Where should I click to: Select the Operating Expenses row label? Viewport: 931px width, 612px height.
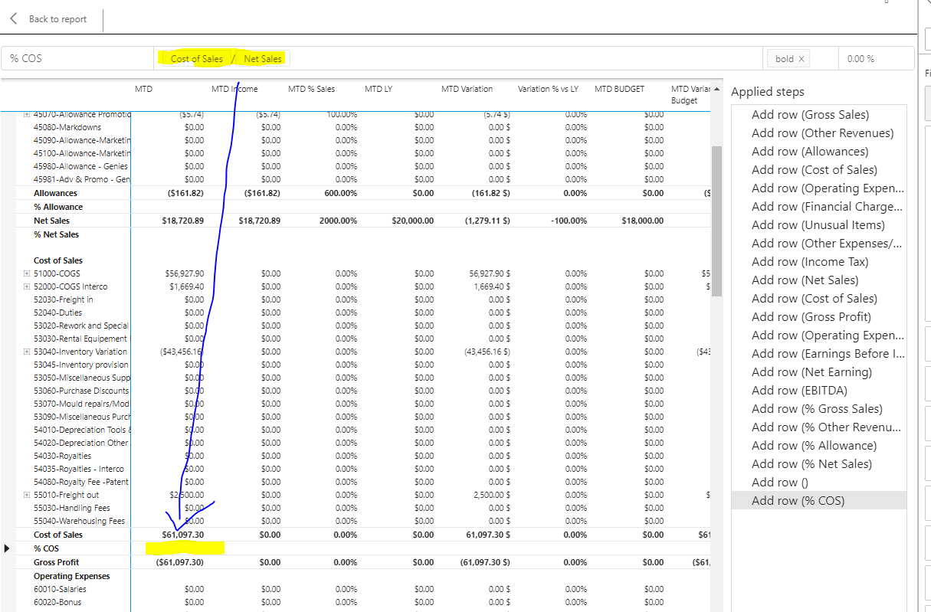[x=72, y=576]
